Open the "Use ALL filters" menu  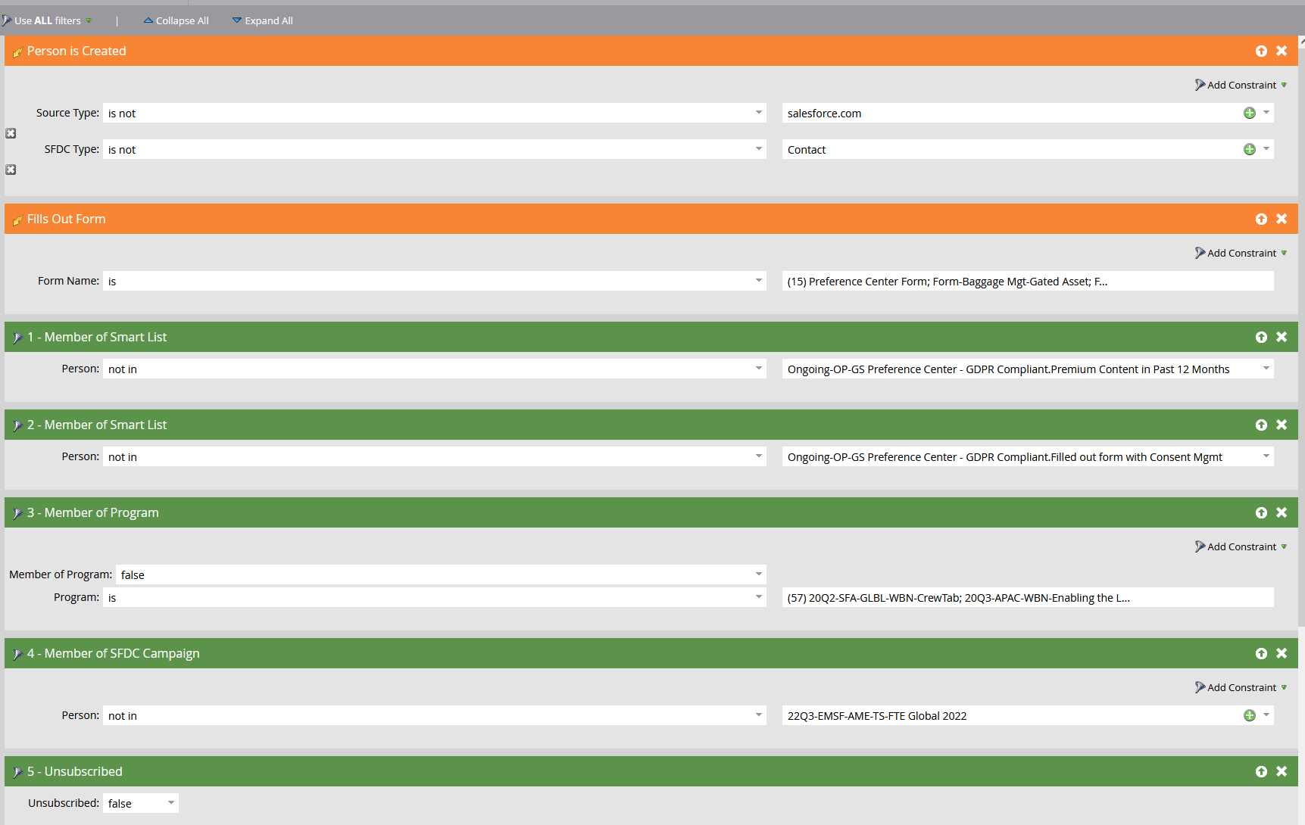pos(48,20)
